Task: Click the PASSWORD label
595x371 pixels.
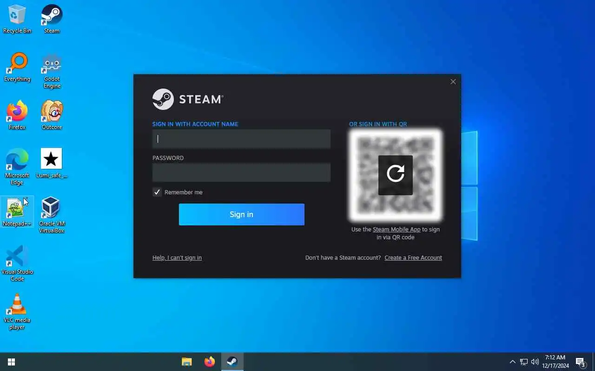Action: tap(168, 158)
